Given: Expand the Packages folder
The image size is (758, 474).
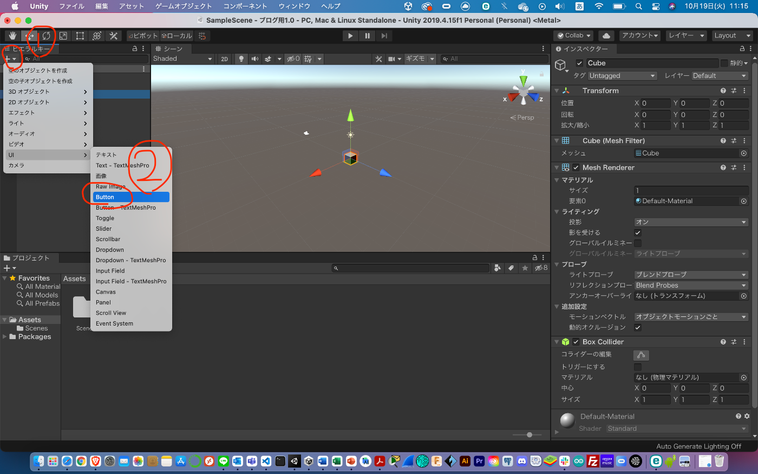Looking at the screenshot, I should coord(5,337).
